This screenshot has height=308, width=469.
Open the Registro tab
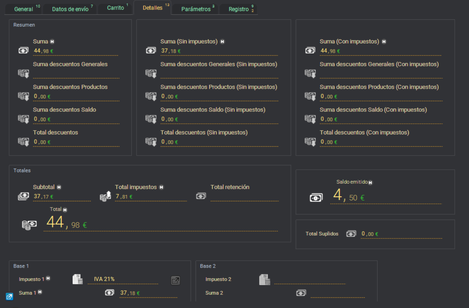pyautogui.click(x=239, y=9)
